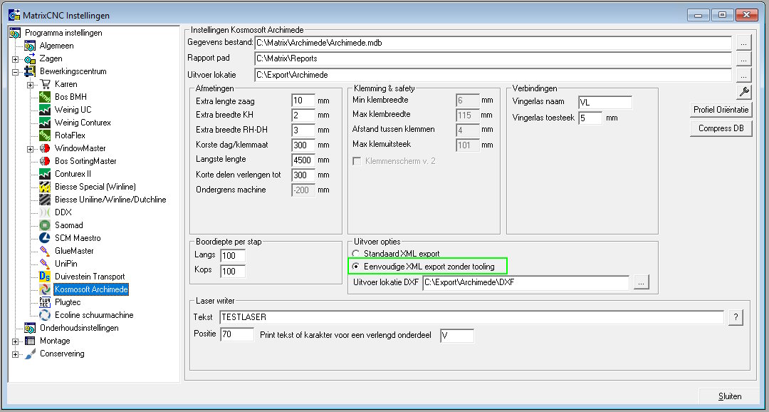Click the wrench settings icon
Image resolution: width=769 pixels, height=412 pixels.
[744, 92]
